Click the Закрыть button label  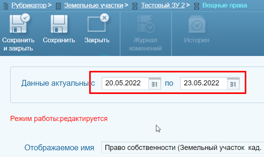[x=97, y=40]
